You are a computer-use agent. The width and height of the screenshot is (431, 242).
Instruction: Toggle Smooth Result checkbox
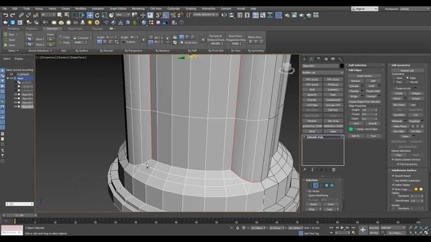(x=393, y=175)
